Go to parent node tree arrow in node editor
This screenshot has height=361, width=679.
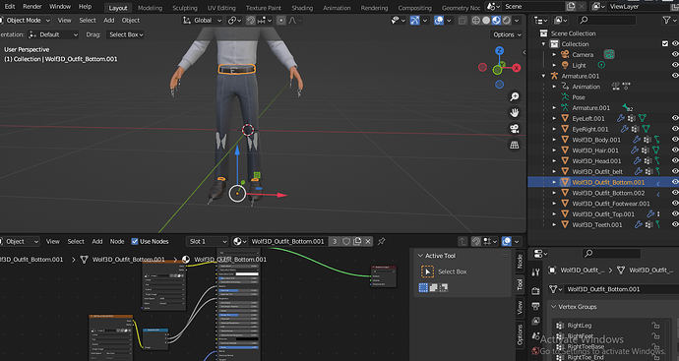[463, 241]
